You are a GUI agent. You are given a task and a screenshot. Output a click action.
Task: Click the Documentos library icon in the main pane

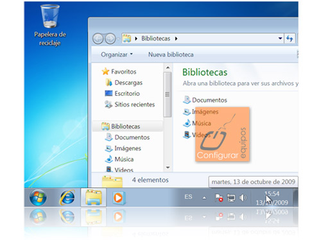point(187,100)
